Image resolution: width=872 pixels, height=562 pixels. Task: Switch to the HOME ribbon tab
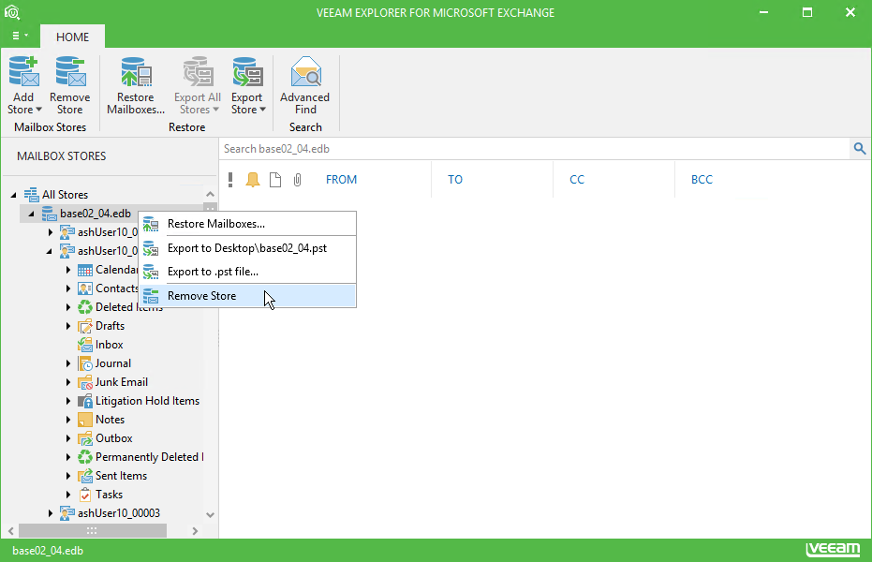[x=72, y=37]
